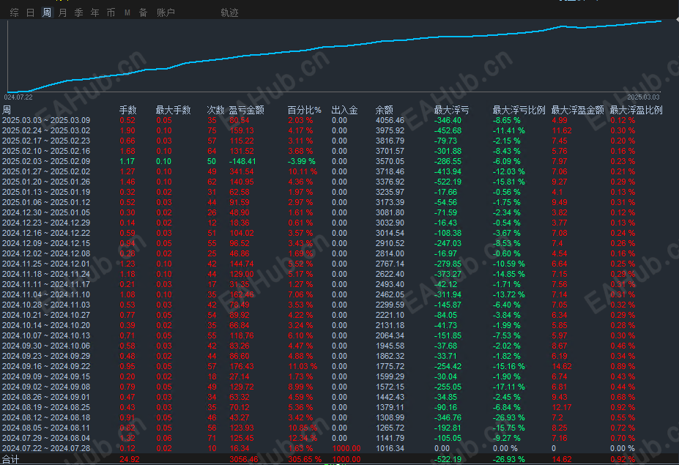Click the 11.03 % percentage cell
Screen dimensions: 679x465
click(x=303, y=366)
